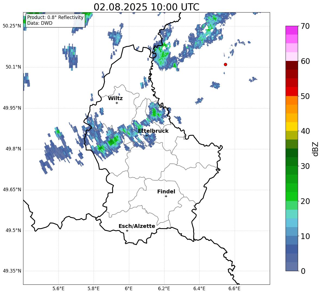Click the colorbar value 20

pyautogui.click(x=305, y=201)
